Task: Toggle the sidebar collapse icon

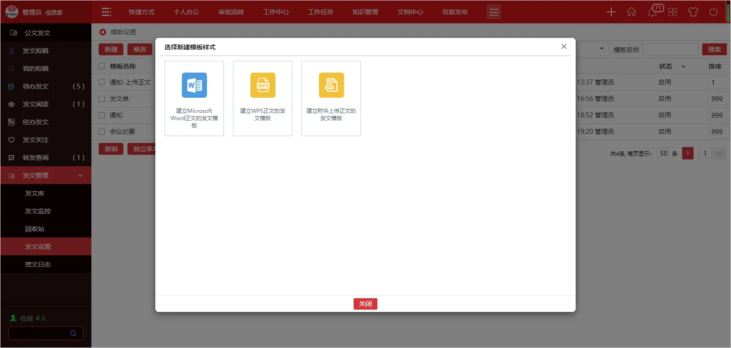Action: [x=106, y=12]
